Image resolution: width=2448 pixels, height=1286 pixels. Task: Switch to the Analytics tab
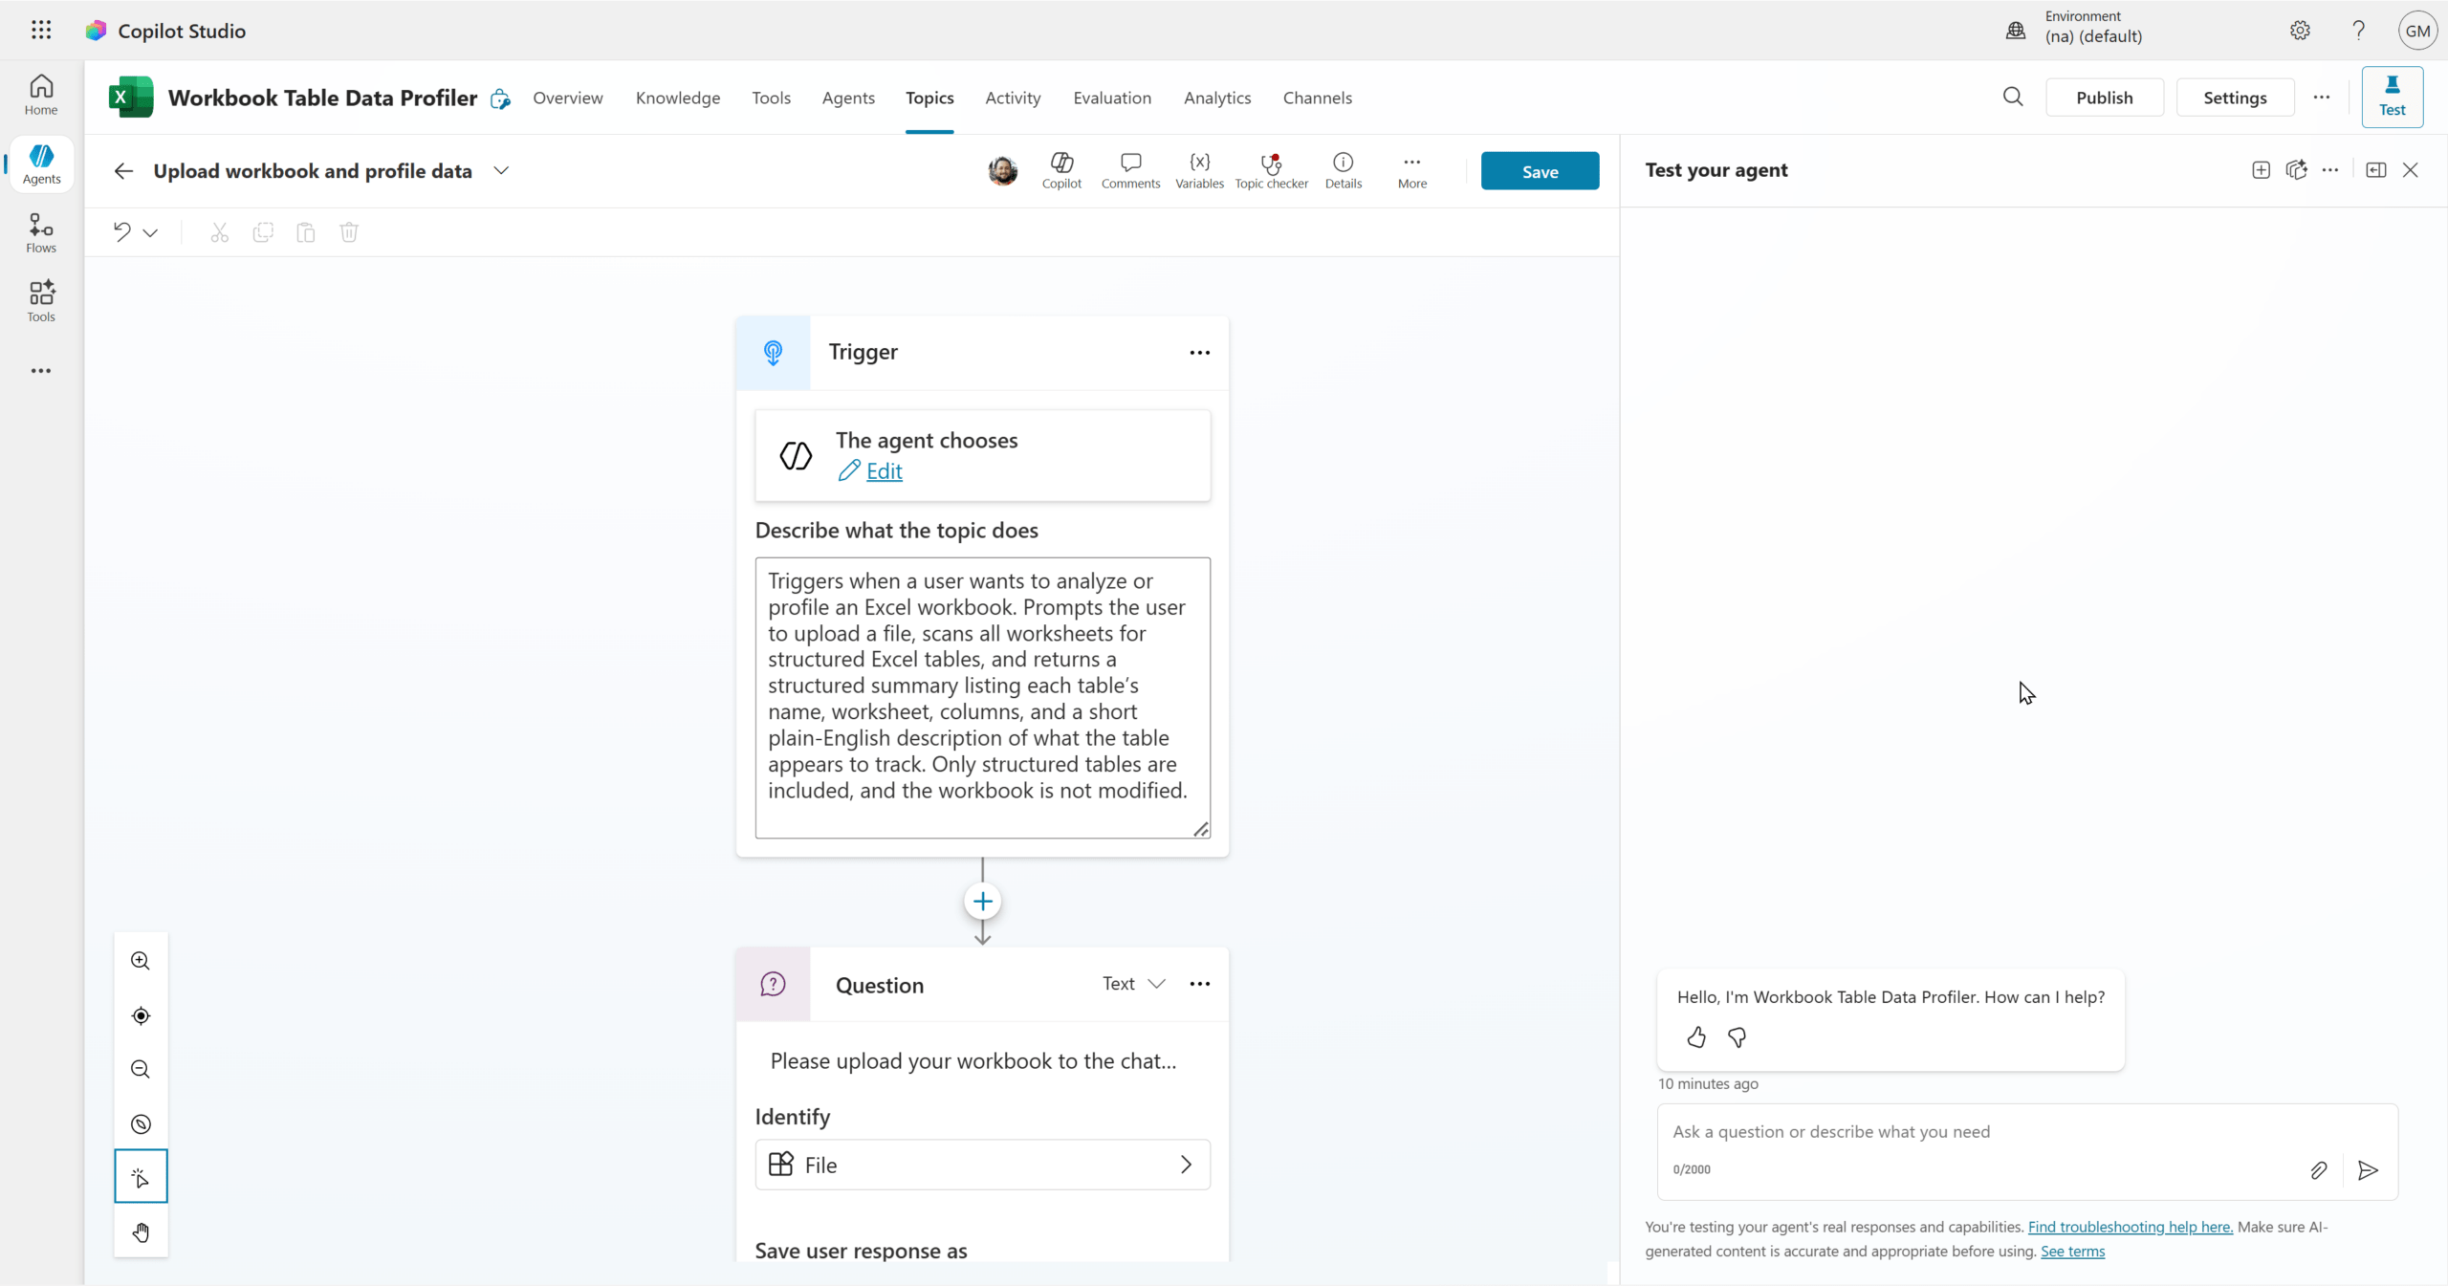tap(1216, 98)
